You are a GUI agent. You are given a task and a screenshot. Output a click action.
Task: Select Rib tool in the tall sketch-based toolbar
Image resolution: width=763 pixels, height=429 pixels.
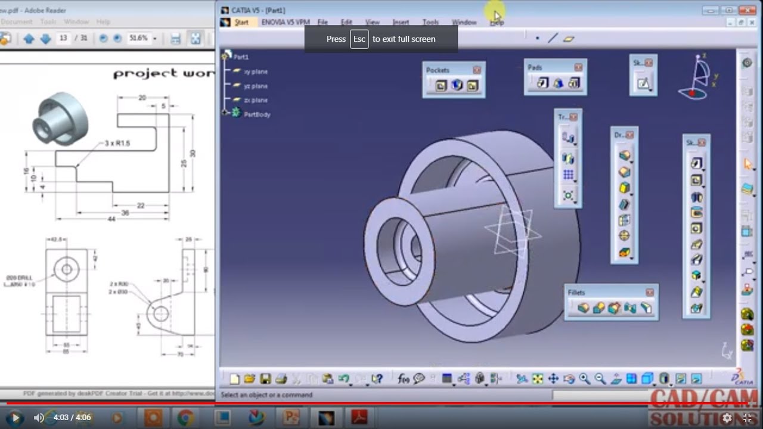pyautogui.click(x=696, y=244)
